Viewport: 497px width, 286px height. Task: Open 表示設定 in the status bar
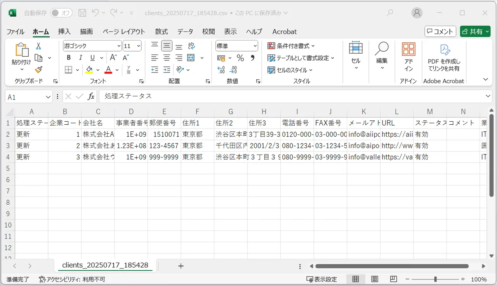click(321, 279)
